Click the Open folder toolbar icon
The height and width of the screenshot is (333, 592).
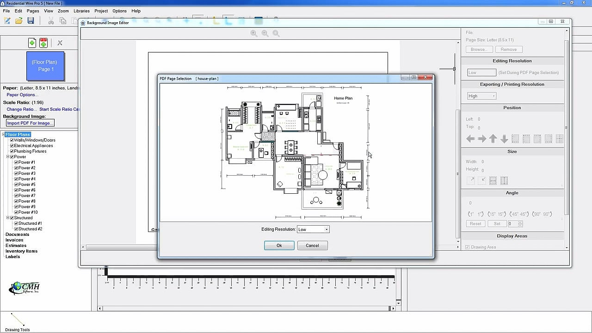[19, 21]
